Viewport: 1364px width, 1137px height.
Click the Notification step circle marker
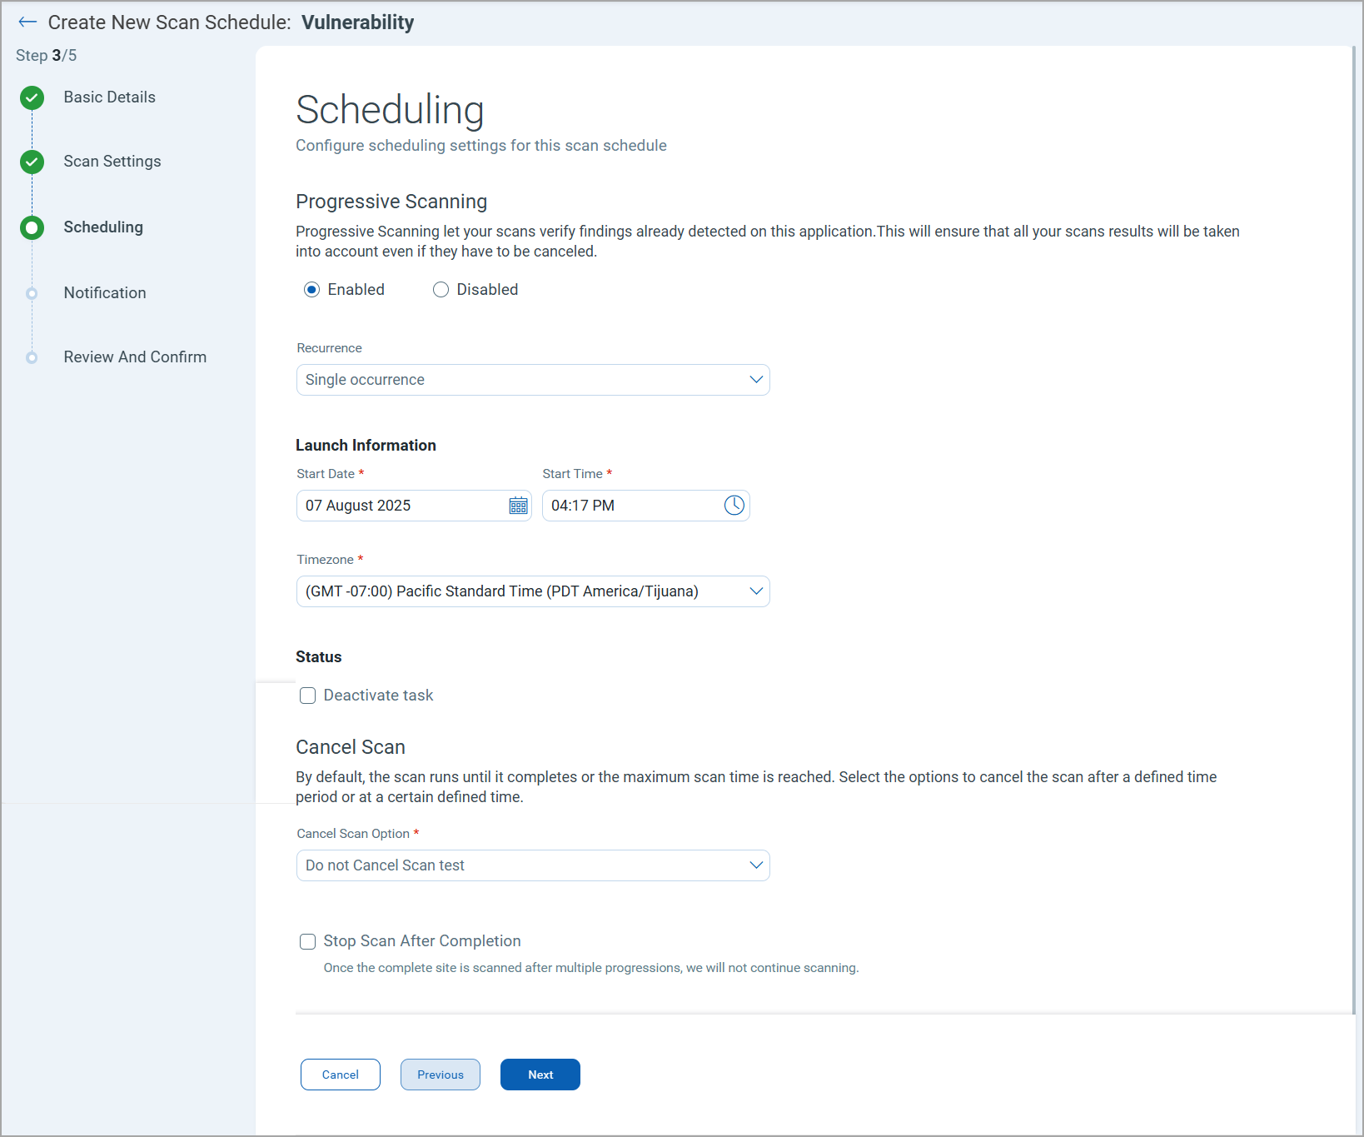pos(32,293)
